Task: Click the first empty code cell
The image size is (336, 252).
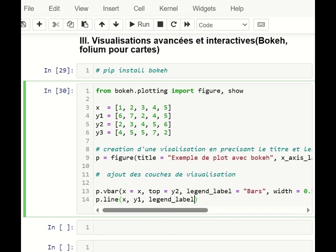Action: (194, 227)
